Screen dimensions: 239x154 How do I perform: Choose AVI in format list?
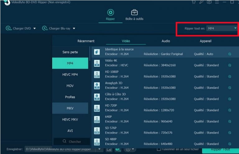pyautogui.click(x=70, y=131)
